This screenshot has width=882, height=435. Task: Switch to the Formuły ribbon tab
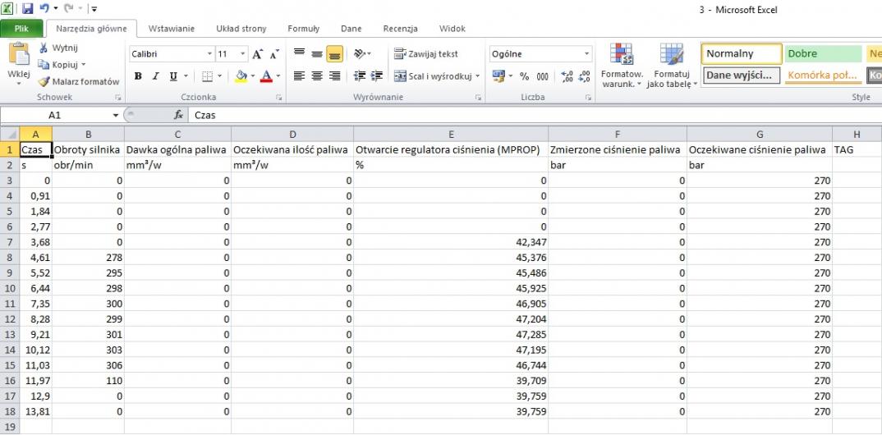pos(303,29)
